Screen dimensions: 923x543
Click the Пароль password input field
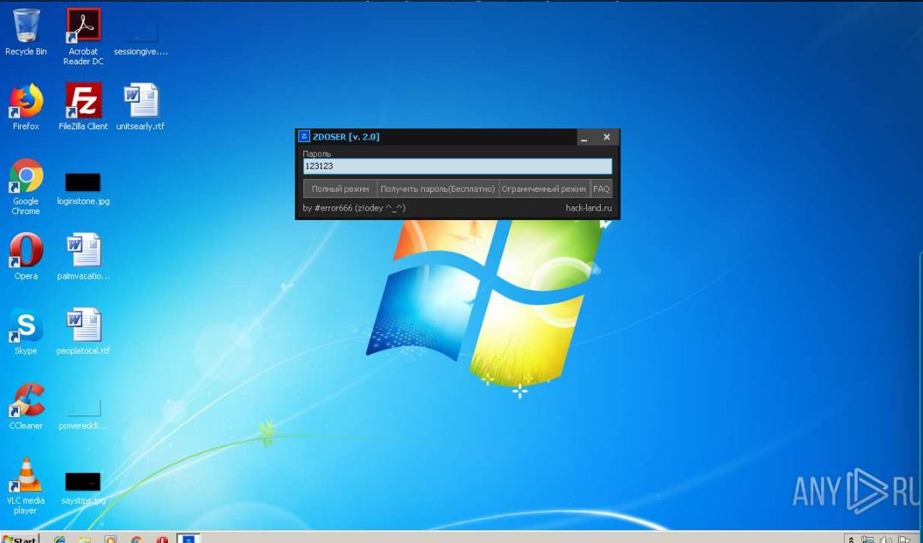(x=458, y=166)
